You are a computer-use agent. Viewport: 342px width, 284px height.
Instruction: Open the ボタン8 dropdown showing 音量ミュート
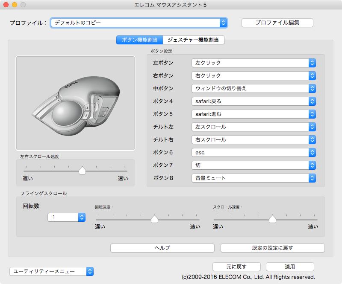click(254, 178)
